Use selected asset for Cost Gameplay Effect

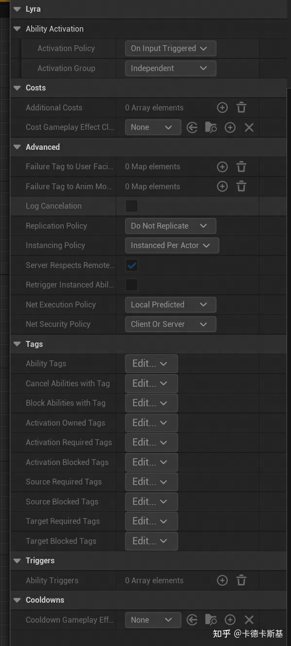tap(192, 127)
